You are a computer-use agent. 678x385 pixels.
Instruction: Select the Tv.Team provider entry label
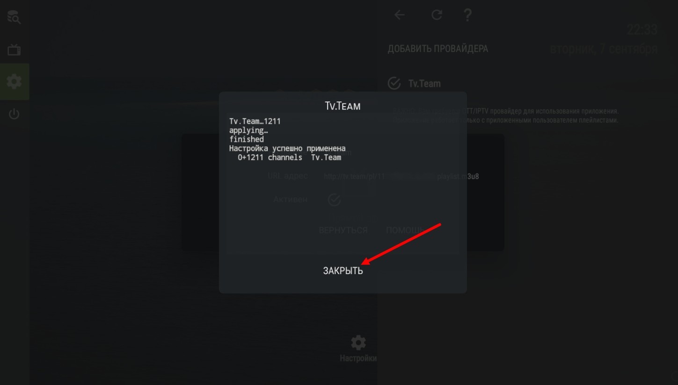pos(424,84)
